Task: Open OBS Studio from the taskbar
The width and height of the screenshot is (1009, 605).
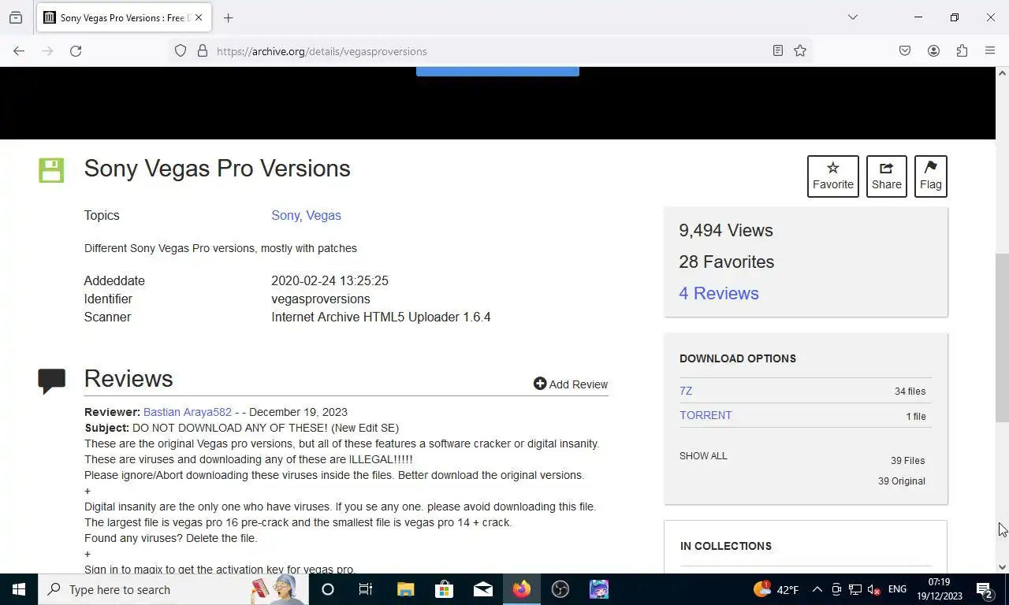Action: pyautogui.click(x=560, y=589)
